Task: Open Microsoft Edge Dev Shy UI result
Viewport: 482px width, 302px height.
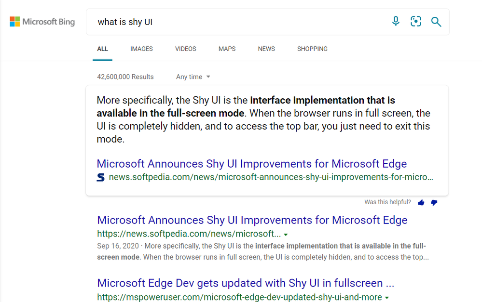Action: (246, 283)
